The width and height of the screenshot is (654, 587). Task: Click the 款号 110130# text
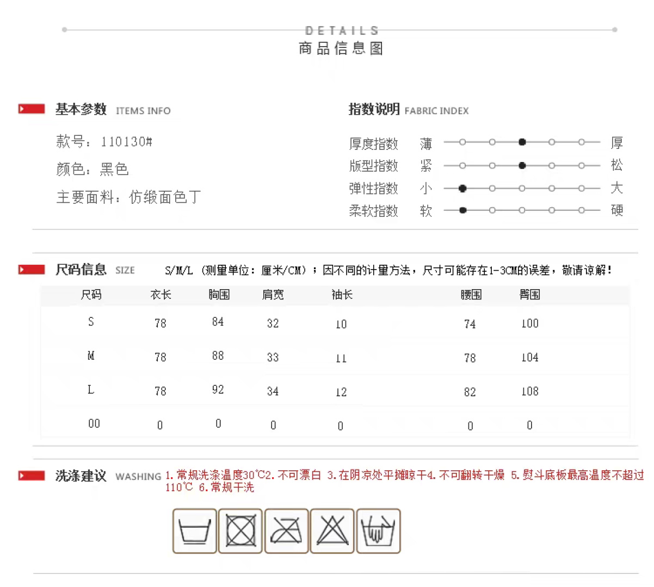click(x=104, y=142)
